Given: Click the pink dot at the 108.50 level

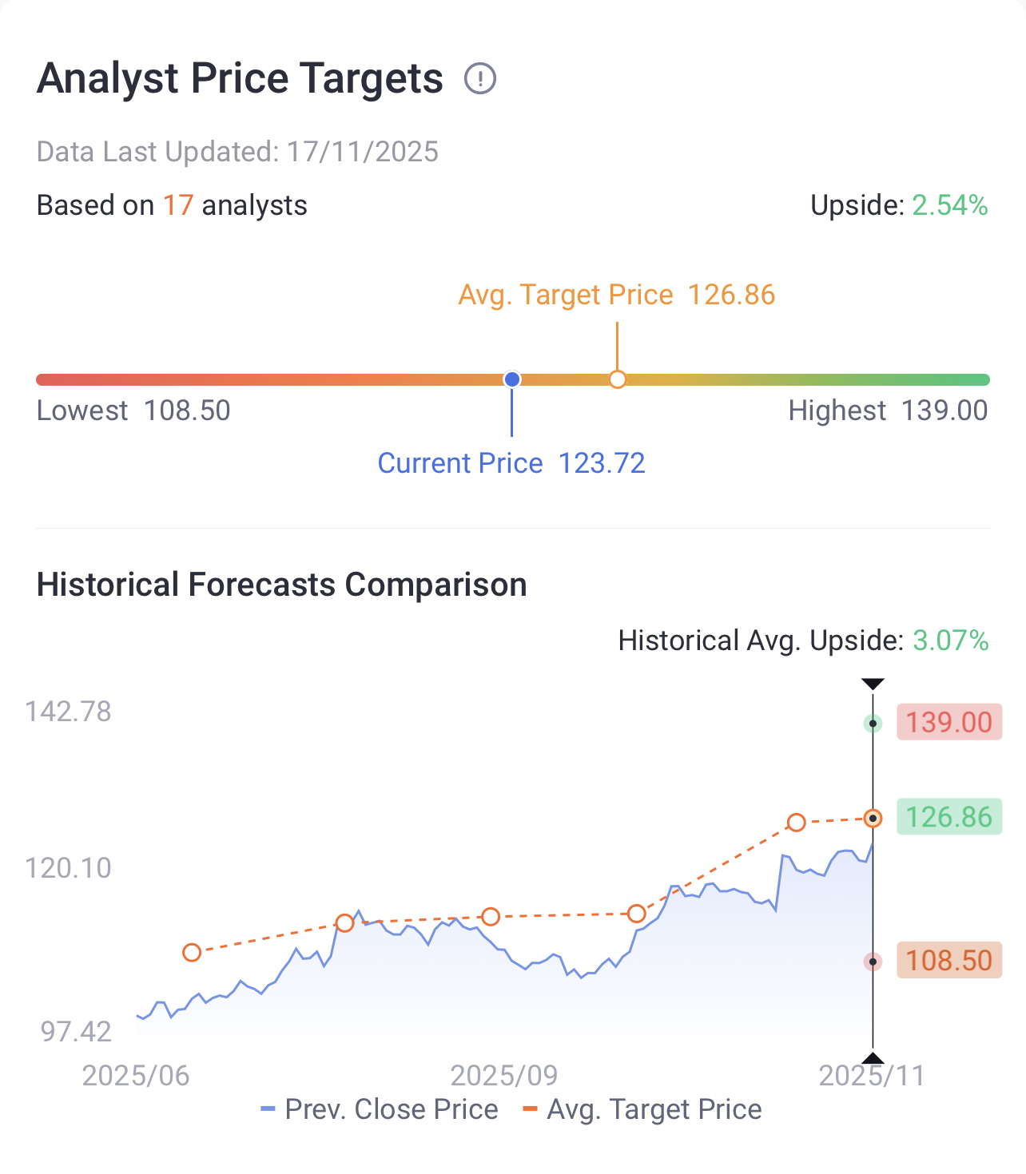Looking at the screenshot, I should click(x=873, y=962).
